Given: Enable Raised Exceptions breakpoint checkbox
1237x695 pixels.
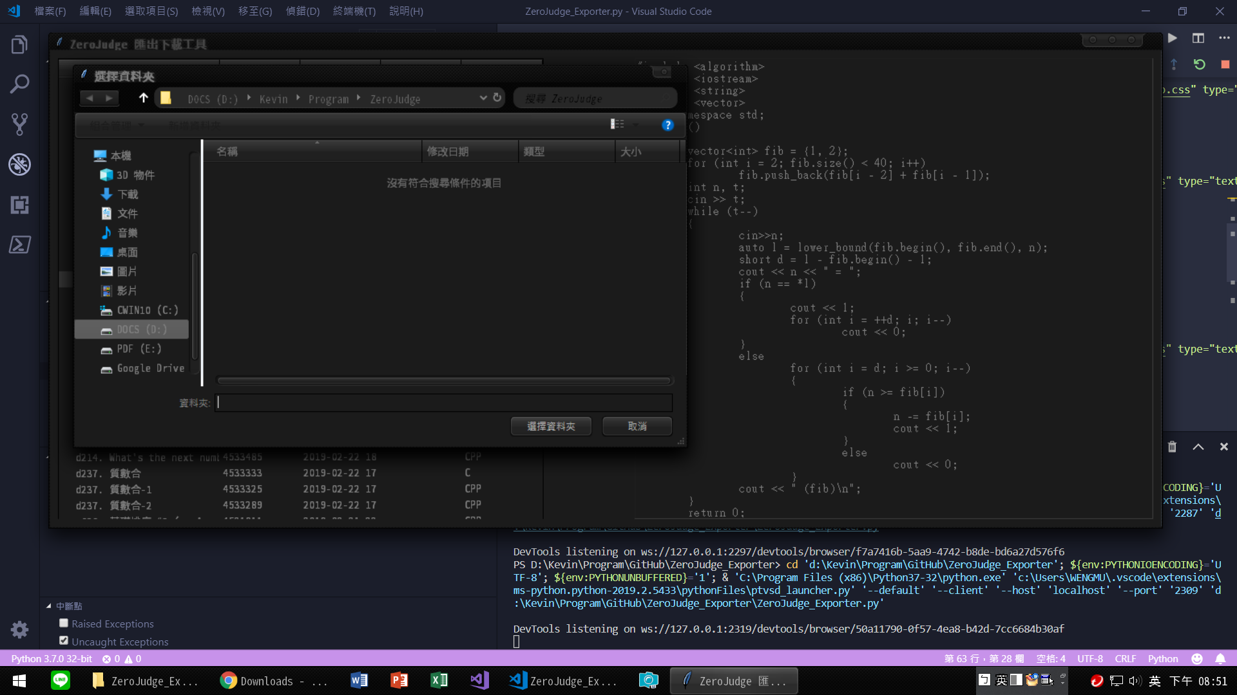Looking at the screenshot, I should tap(64, 623).
